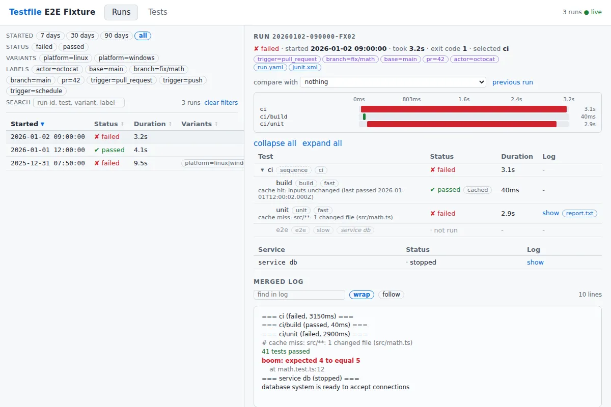Click expand all link
This screenshot has width=611, height=407.
[x=322, y=143]
